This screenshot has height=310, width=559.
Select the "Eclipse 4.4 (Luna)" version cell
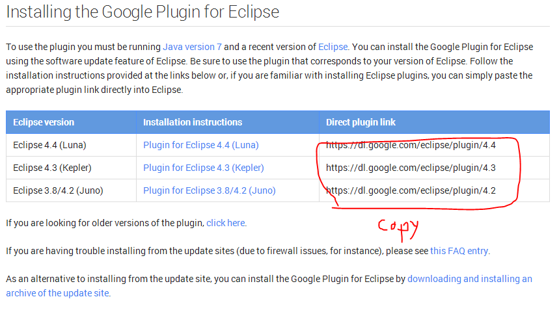pos(49,145)
